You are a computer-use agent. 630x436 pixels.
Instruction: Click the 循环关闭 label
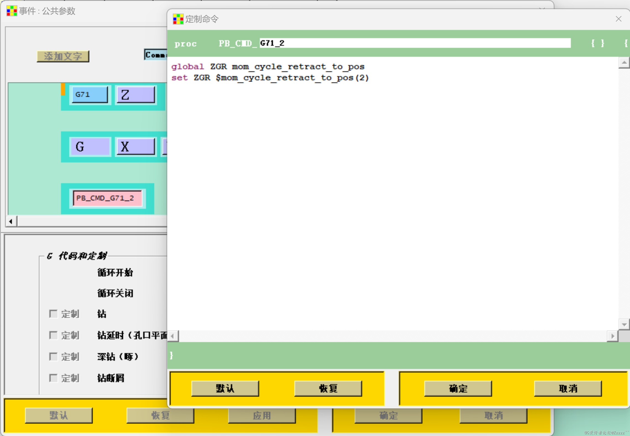coord(115,293)
